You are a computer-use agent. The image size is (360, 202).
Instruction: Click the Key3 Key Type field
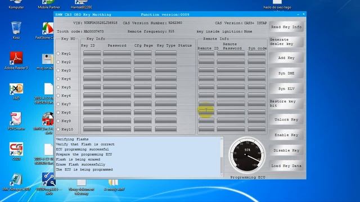(x=166, y=70)
